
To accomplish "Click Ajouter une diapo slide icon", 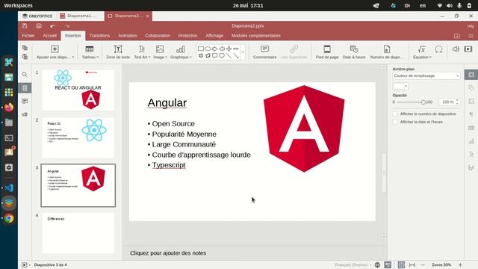I will (55, 49).
